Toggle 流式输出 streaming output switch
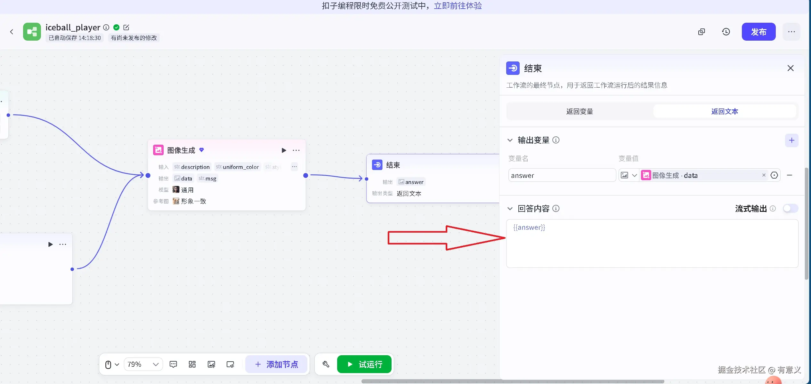Screen dimensions: 811x384 pos(790,208)
